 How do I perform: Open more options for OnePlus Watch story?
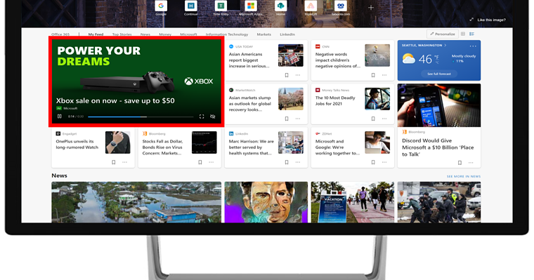(124, 162)
